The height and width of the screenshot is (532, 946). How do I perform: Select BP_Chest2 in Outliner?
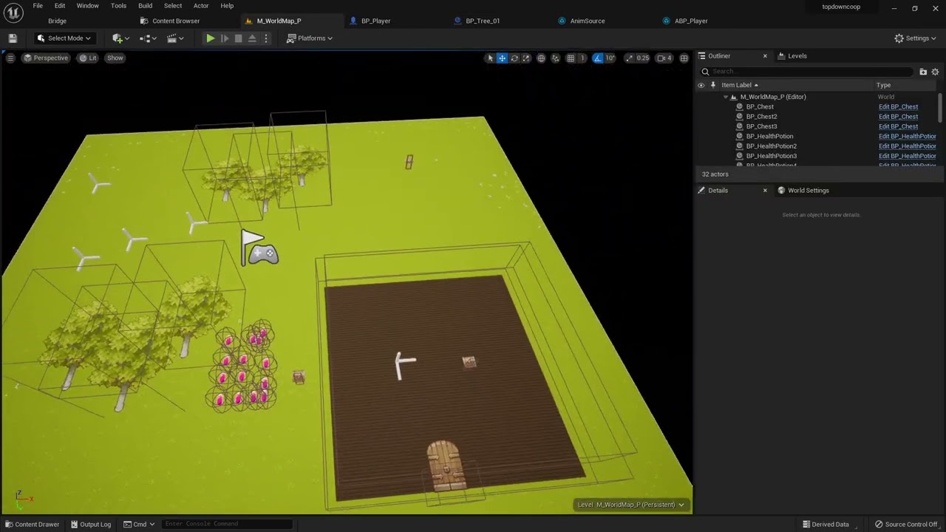(761, 117)
